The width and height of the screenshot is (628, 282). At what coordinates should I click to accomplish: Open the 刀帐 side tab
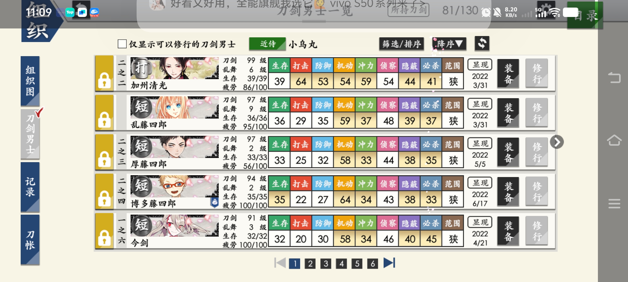[x=30, y=240]
